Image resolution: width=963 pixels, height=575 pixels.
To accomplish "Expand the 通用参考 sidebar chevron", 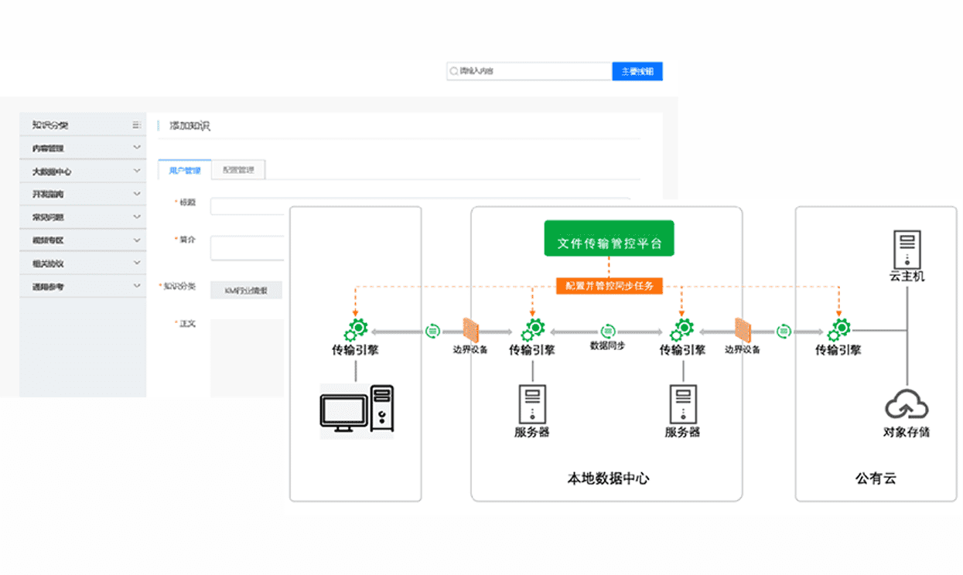I will [x=137, y=287].
